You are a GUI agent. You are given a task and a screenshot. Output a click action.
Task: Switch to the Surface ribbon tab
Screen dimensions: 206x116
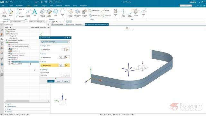pos(36,6)
